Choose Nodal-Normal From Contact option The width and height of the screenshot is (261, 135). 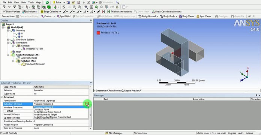click(61, 112)
